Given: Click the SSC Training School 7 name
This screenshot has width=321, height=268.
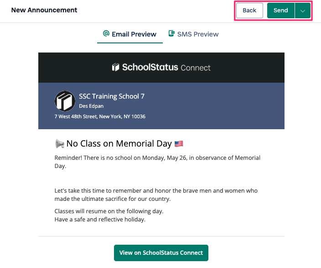Looking at the screenshot, I should coord(112,96).
